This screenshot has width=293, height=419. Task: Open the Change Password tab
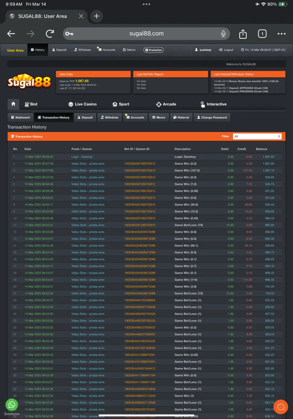(212, 118)
